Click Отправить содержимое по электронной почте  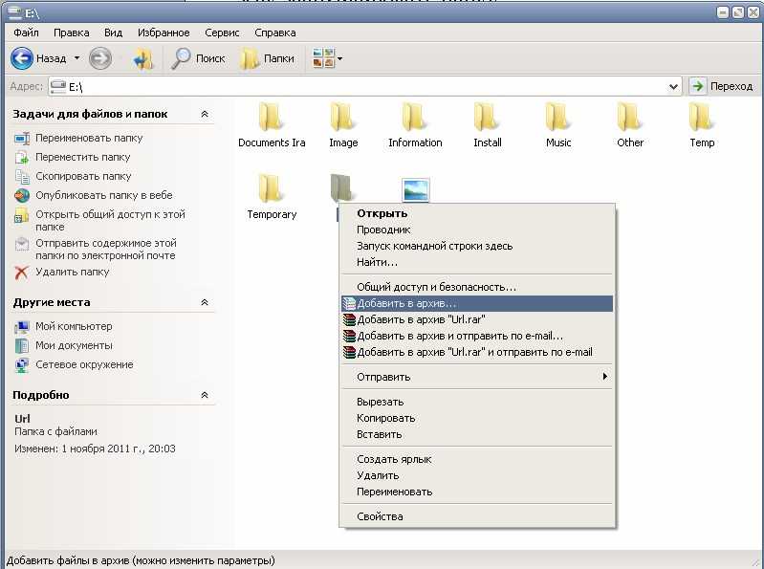(x=106, y=249)
